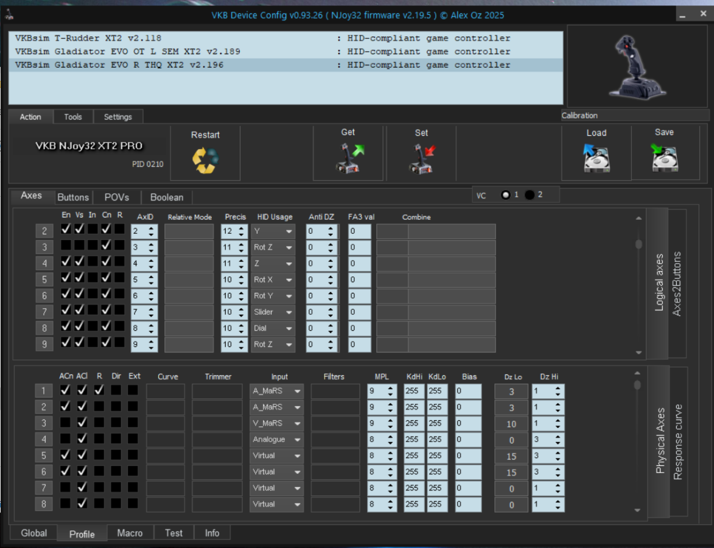This screenshot has width=714, height=548.
Task: Click the KdHi field on physical axis 6
Action: click(413, 472)
